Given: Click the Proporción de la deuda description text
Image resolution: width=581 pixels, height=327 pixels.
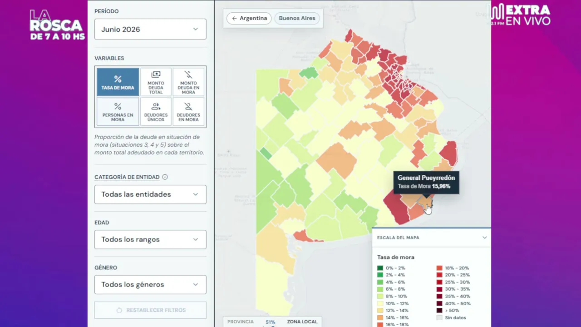Looking at the screenshot, I should click(x=149, y=145).
